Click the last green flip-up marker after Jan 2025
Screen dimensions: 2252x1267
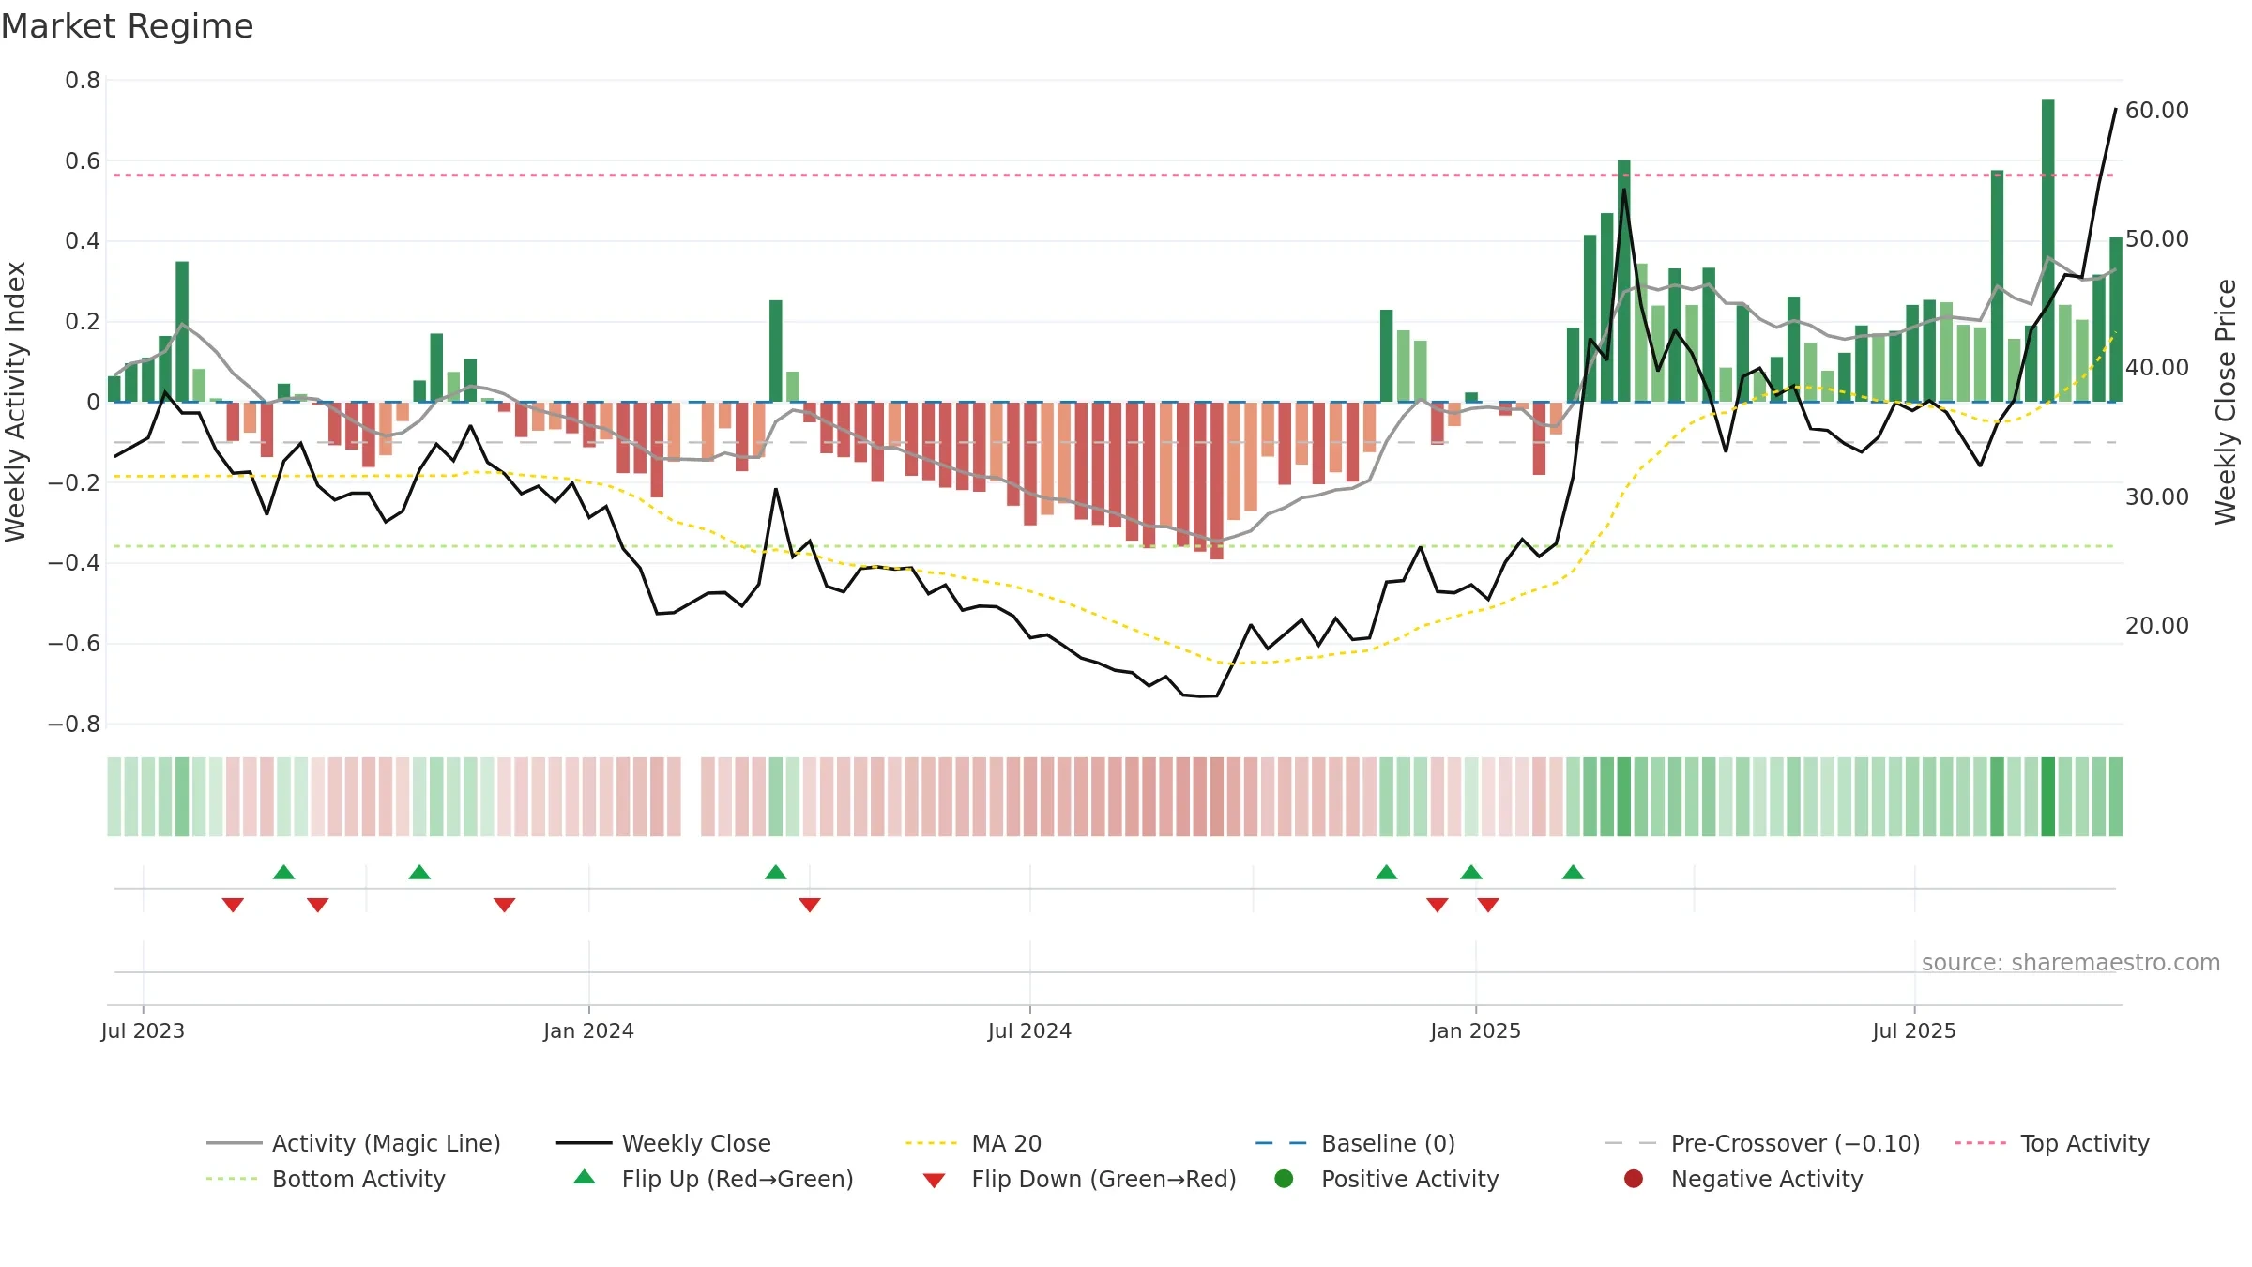pos(1573,872)
